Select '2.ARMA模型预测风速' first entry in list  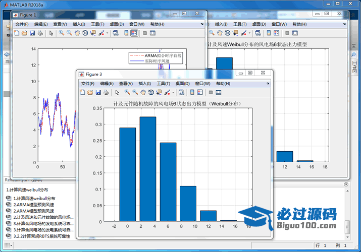tap(33, 205)
